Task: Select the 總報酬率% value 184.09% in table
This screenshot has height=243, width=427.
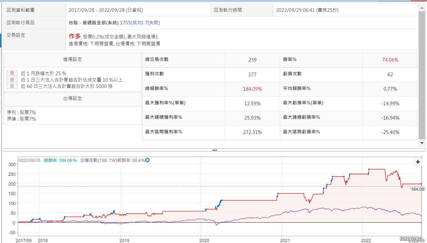Action: (x=252, y=89)
